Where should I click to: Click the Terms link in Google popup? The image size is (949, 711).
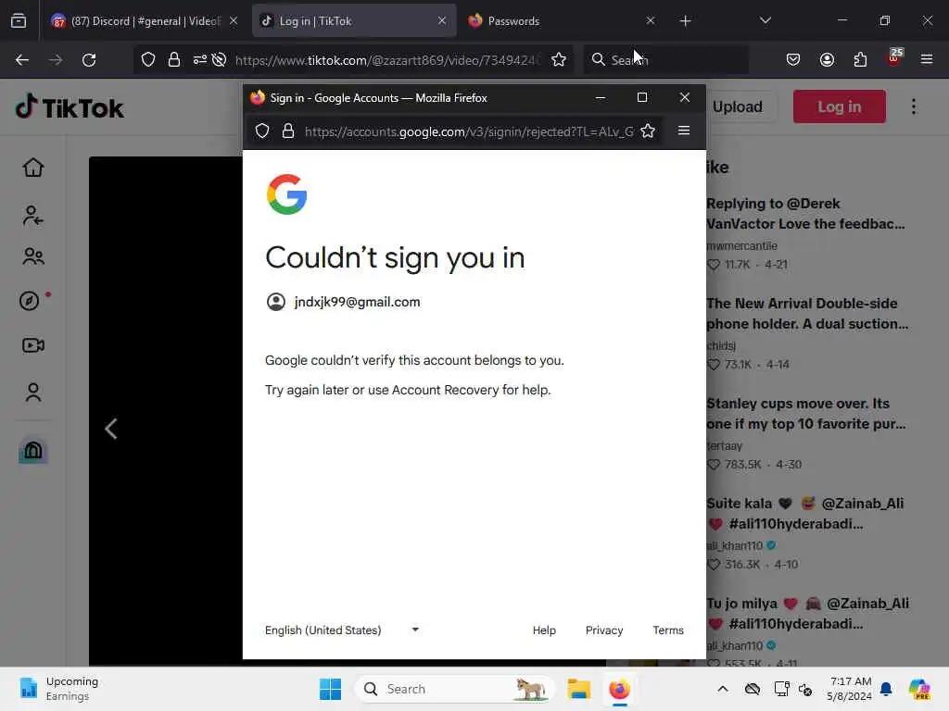point(668,630)
